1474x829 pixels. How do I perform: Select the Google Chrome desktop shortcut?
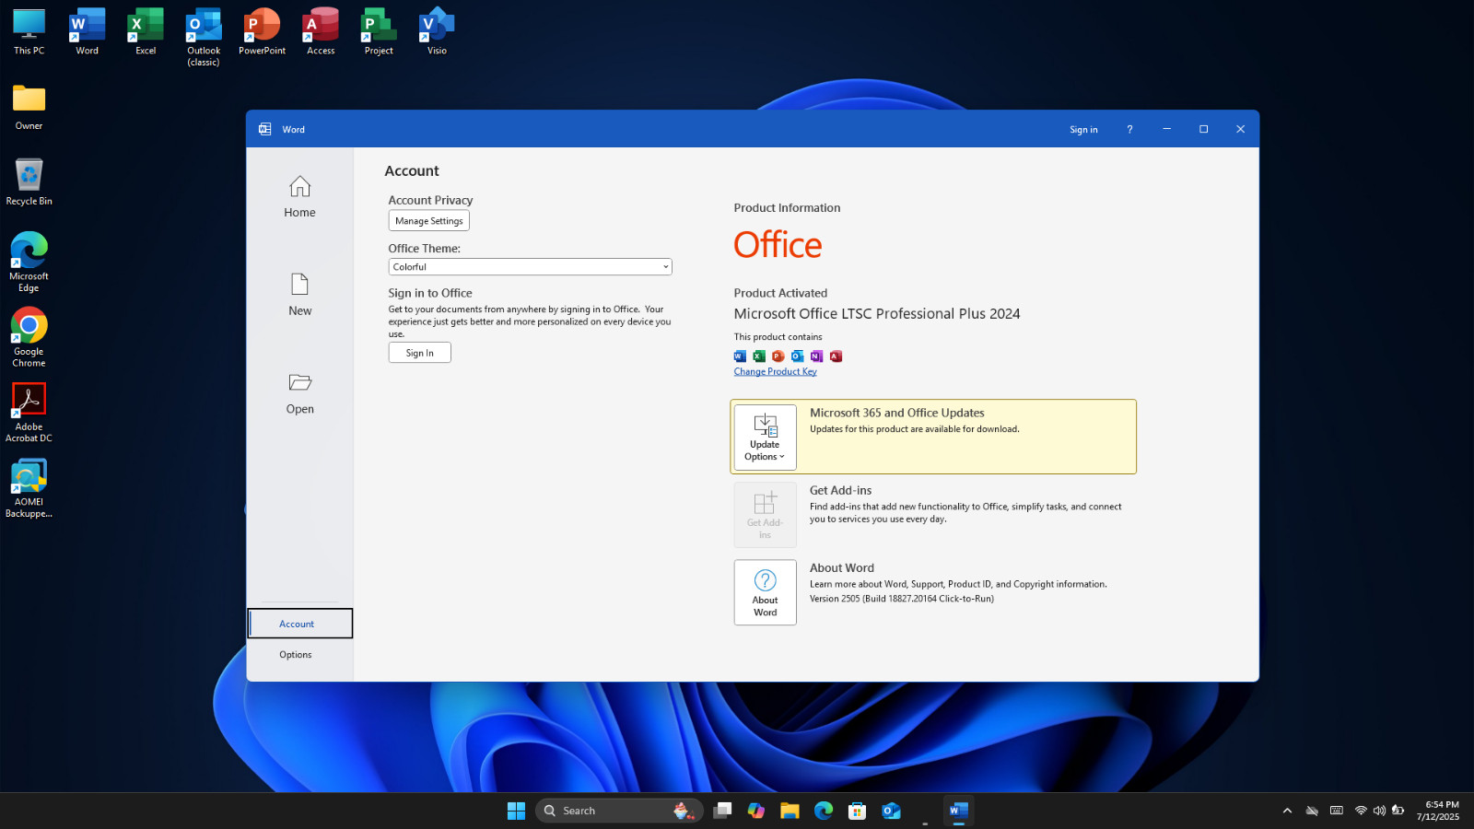(29, 338)
